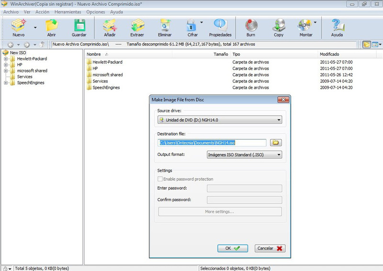Viewport: 383px width, 271px height.
Task: Select the HP folder in file list
Action: pos(95,68)
